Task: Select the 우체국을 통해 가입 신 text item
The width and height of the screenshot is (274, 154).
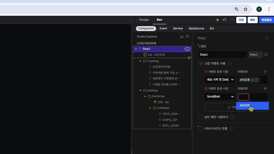Action: 166,73
